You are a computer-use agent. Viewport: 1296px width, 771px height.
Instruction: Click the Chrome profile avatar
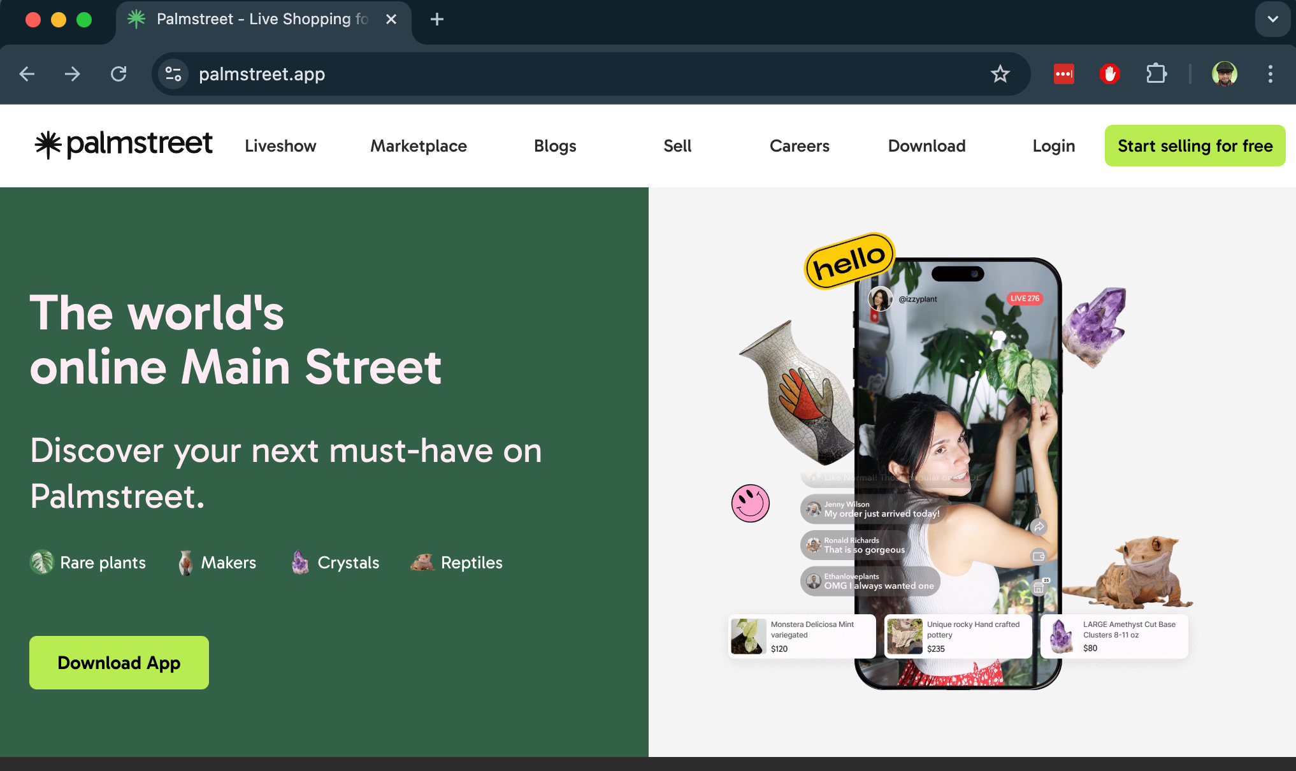(x=1224, y=74)
